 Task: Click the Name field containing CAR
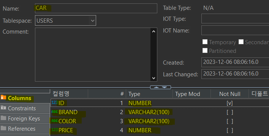(96, 8)
